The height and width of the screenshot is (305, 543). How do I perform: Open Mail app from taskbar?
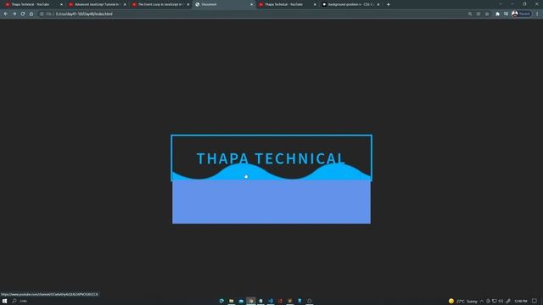point(241,301)
